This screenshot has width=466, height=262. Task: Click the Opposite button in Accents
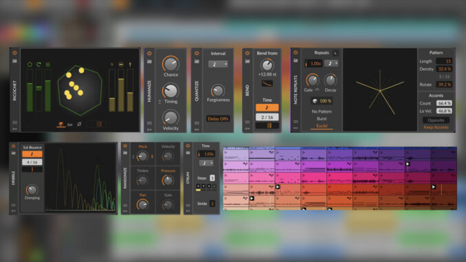click(436, 120)
